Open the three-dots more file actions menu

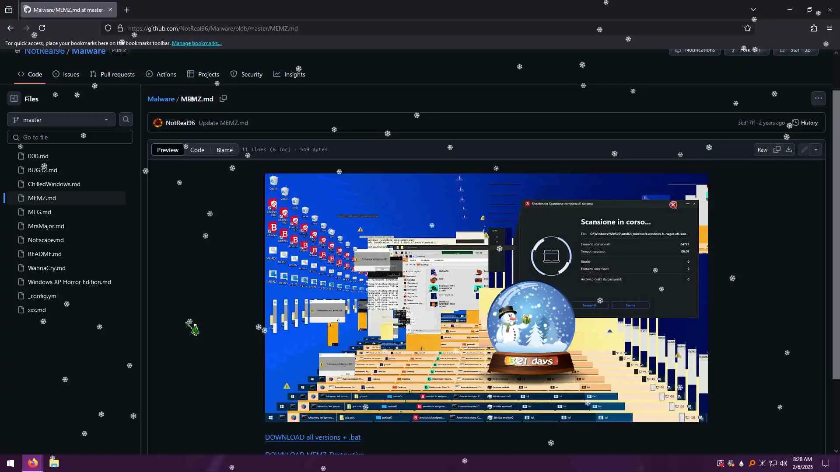(818, 98)
